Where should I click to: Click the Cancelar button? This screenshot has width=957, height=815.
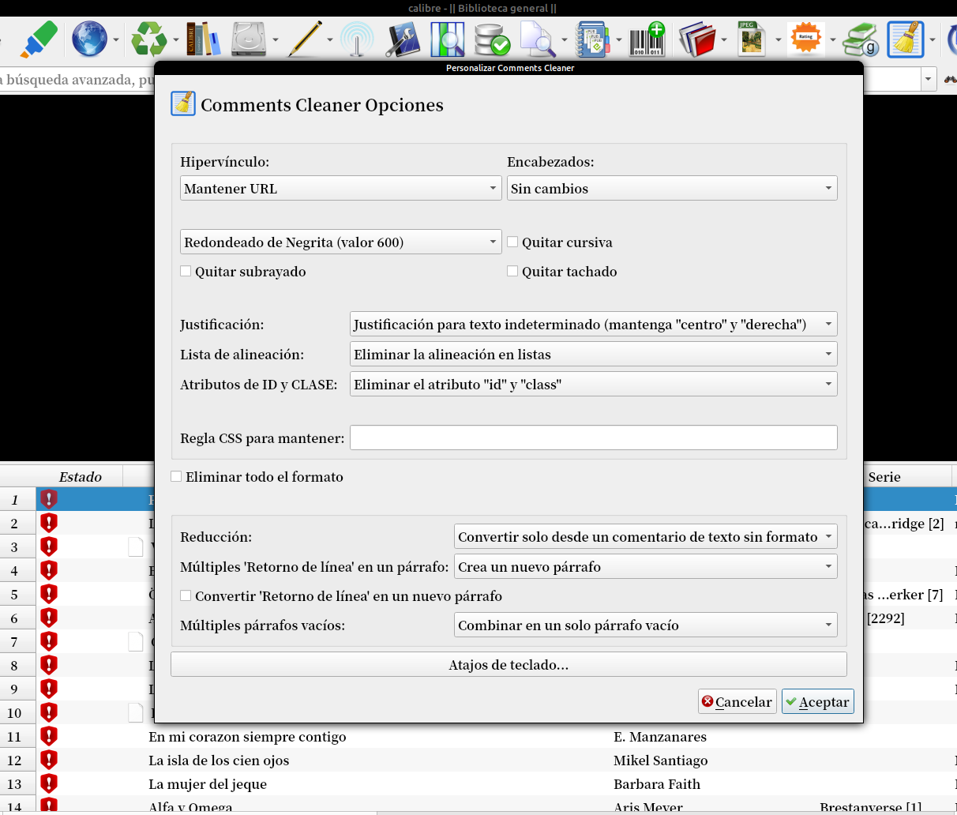coord(737,701)
